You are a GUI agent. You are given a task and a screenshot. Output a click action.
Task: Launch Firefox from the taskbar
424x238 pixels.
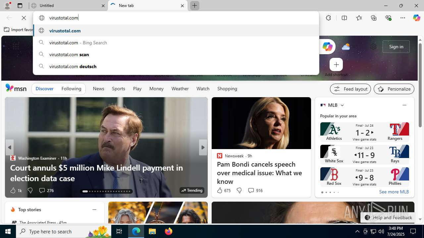pyautogui.click(x=169, y=231)
